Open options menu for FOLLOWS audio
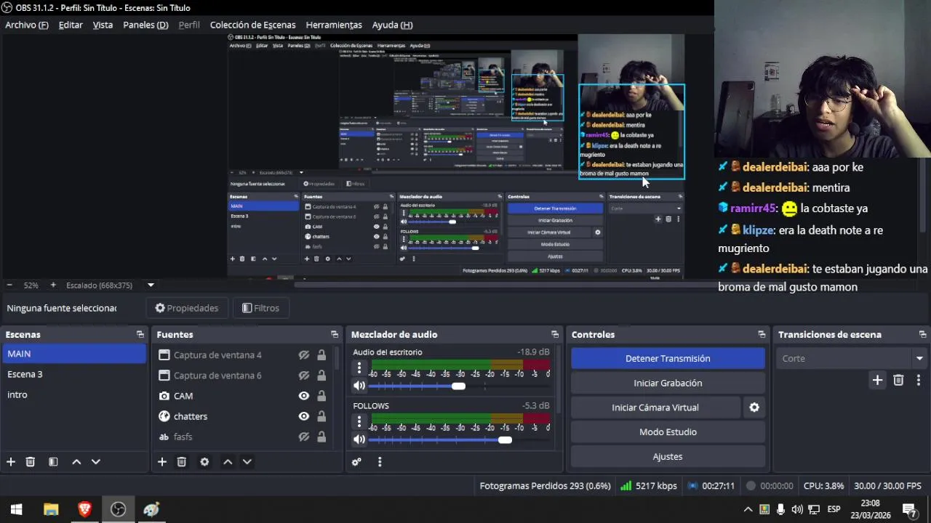This screenshot has height=523, width=931. coord(359,421)
